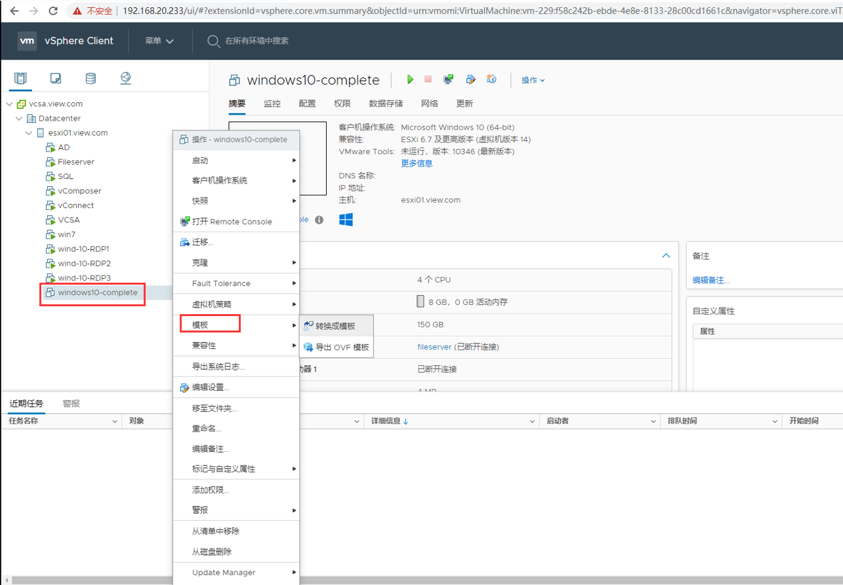The image size is (843, 585).
Task: Collapse the vcsa.view.com tree node
Action: [x=9, y=104]
